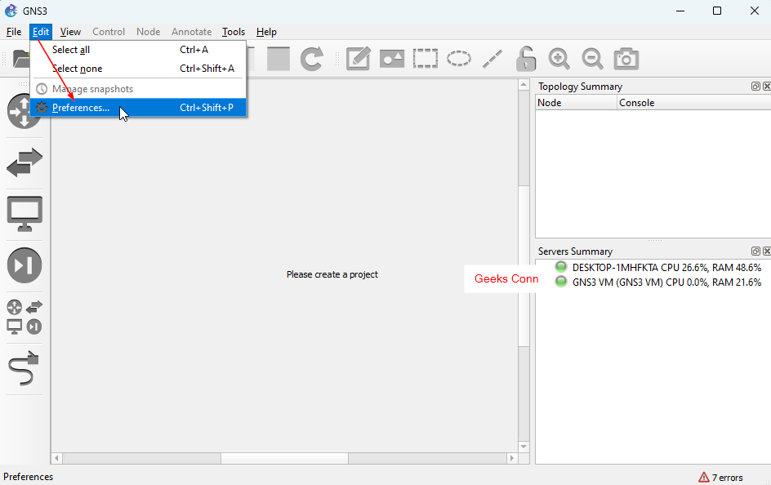Choose the Draw a rectangle tool
The image size is (771, 485).
[x=426, y=59]
